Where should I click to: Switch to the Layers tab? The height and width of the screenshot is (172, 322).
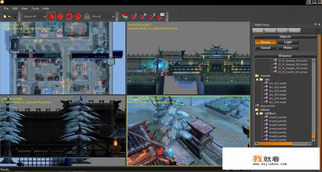[x=282, y=31]
